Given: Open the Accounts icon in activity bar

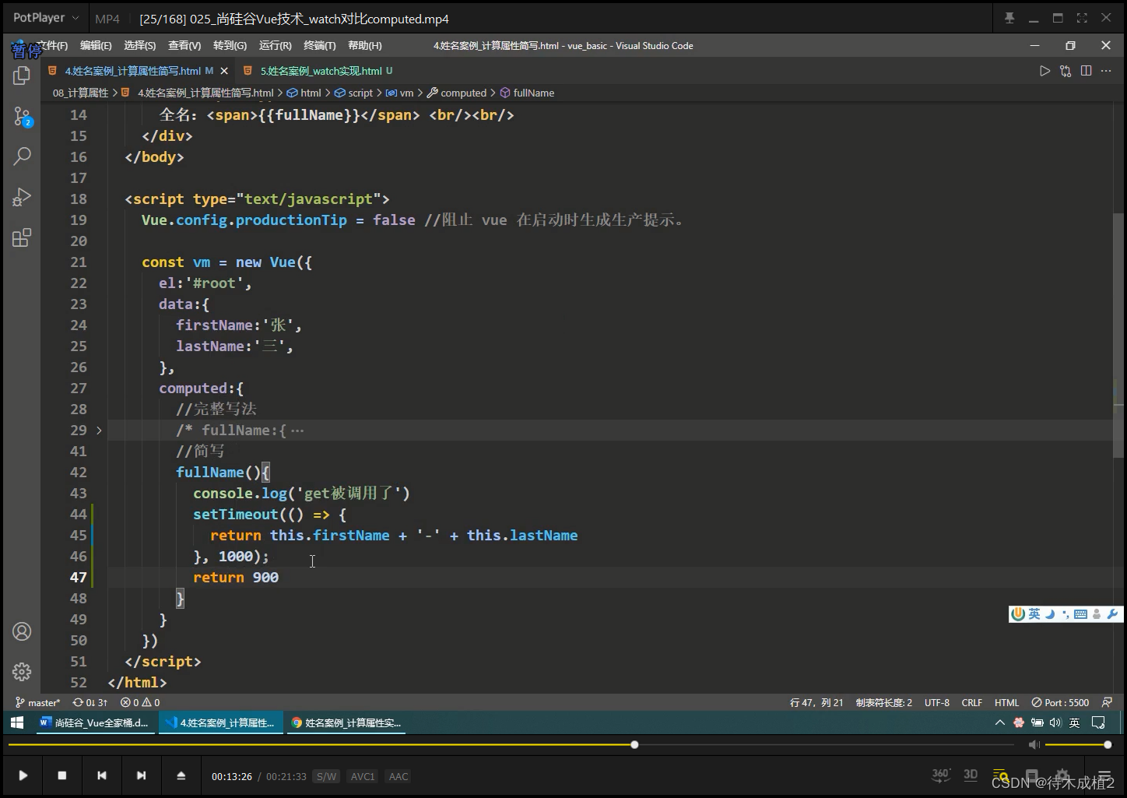Looking at the screenshot, I should [22, 631].
